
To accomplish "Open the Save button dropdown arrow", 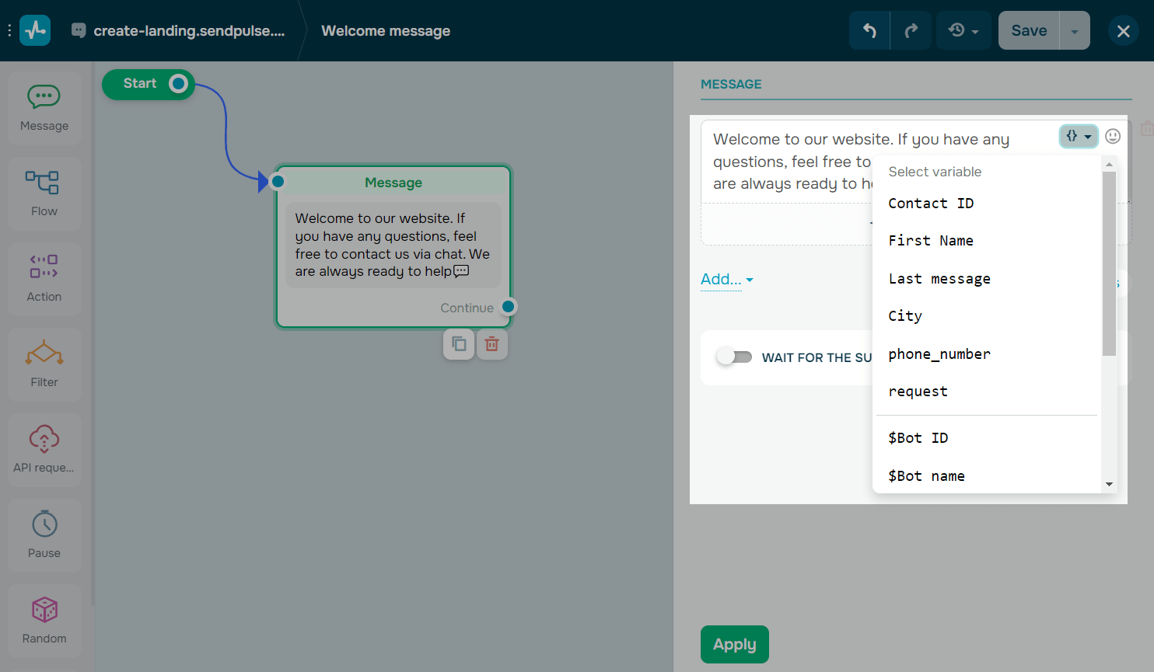I will [x=1075, y=30].
